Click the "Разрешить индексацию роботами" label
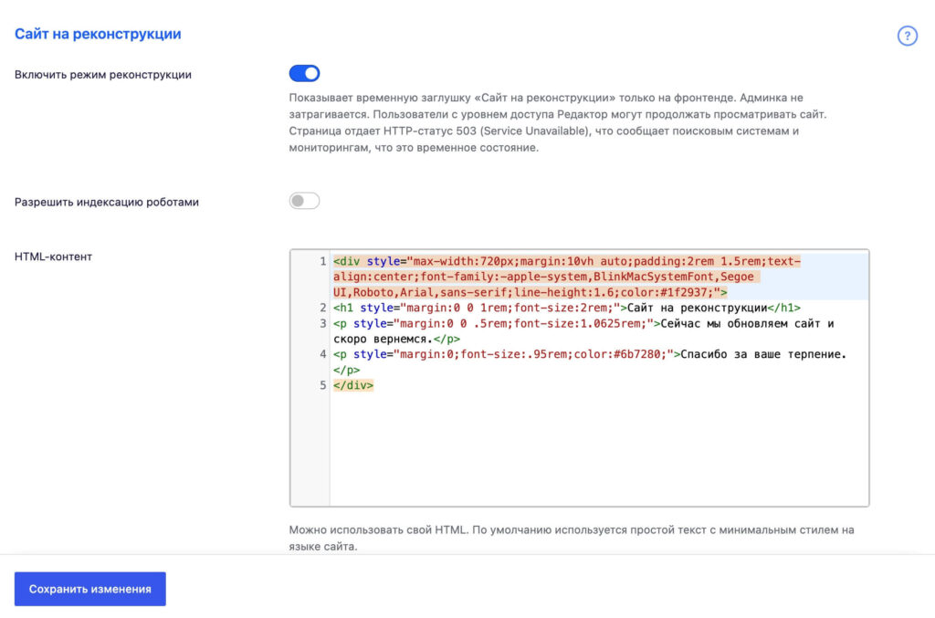 tap(107, 202)
